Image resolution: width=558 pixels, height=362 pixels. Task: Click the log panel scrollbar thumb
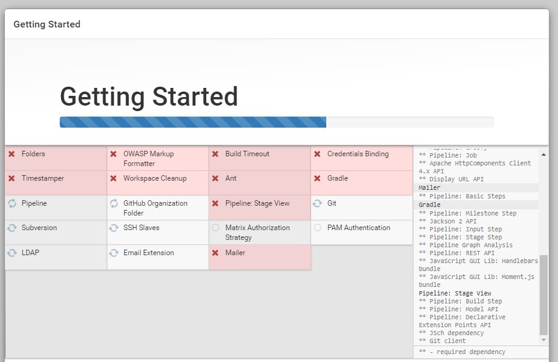[543, 295]
